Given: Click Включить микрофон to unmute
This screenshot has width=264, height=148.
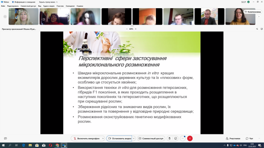Looking at the screenshot, I should tap(87, 139).
